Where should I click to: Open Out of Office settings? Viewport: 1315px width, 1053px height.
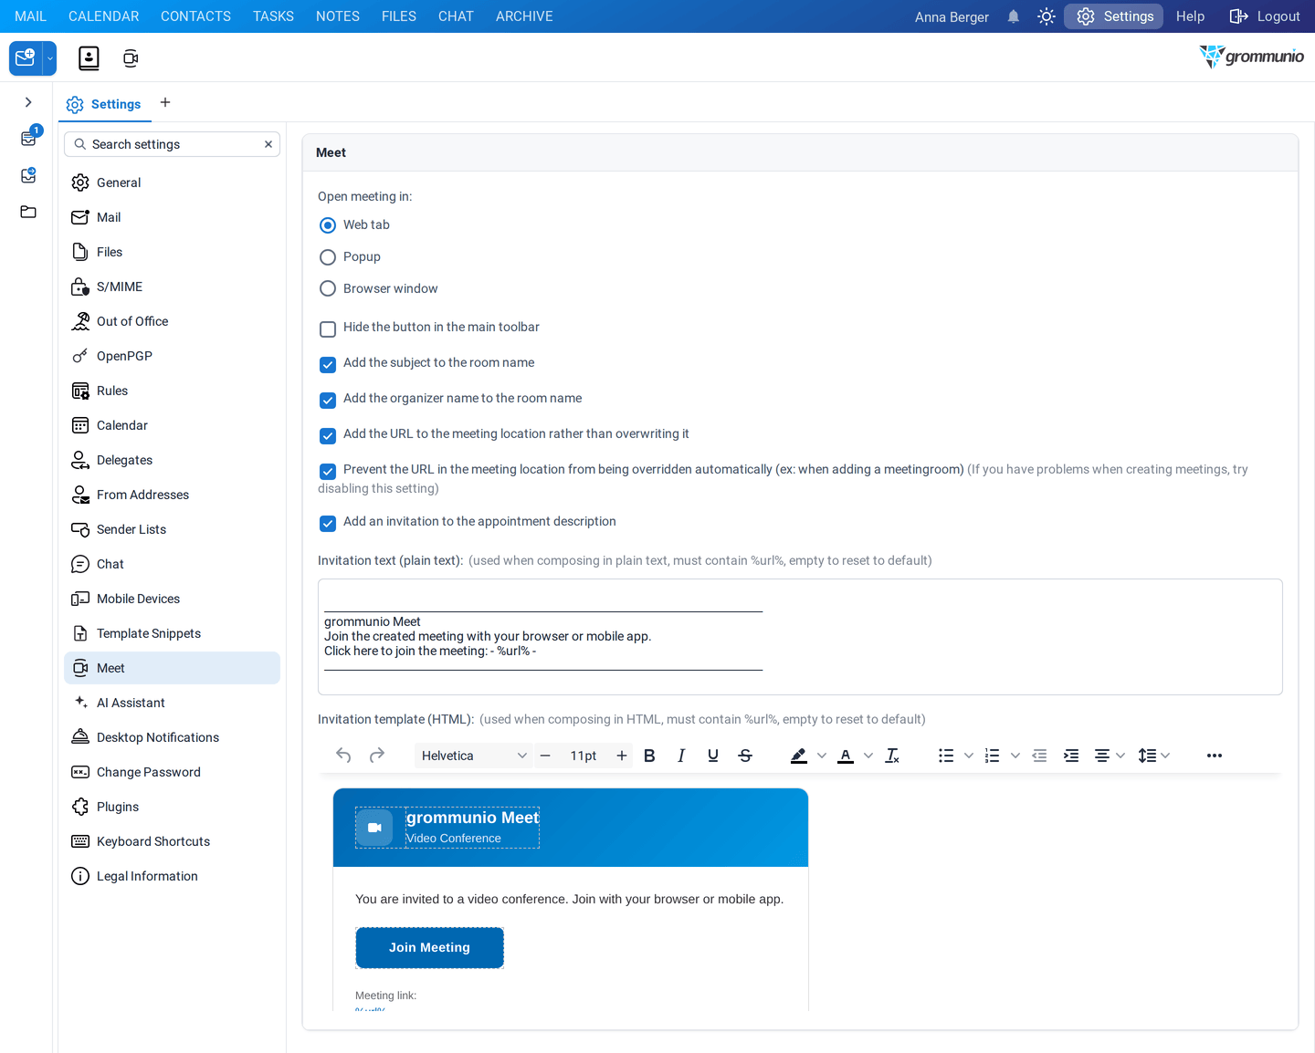pyautogui.click(x=172, y=321)
